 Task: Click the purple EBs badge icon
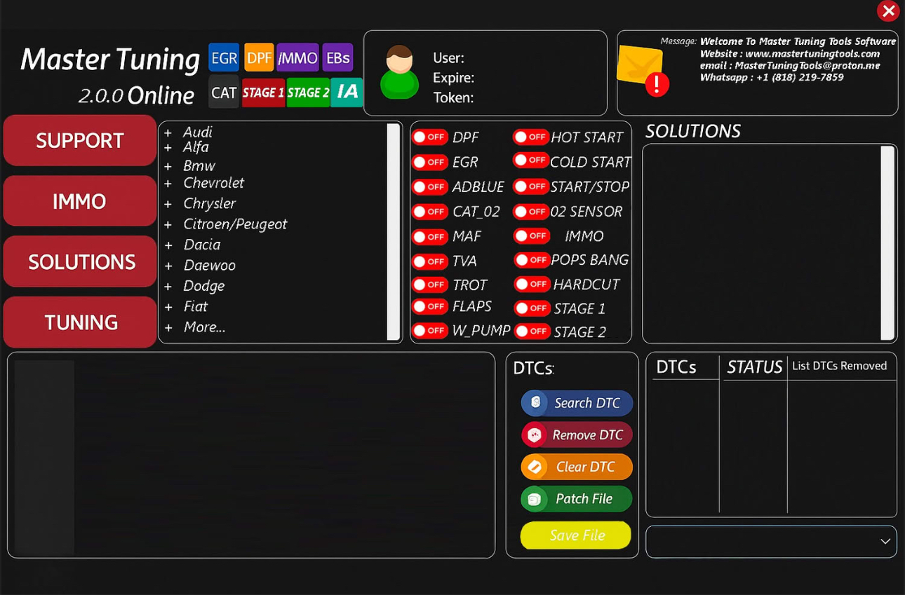click(337, 58)
